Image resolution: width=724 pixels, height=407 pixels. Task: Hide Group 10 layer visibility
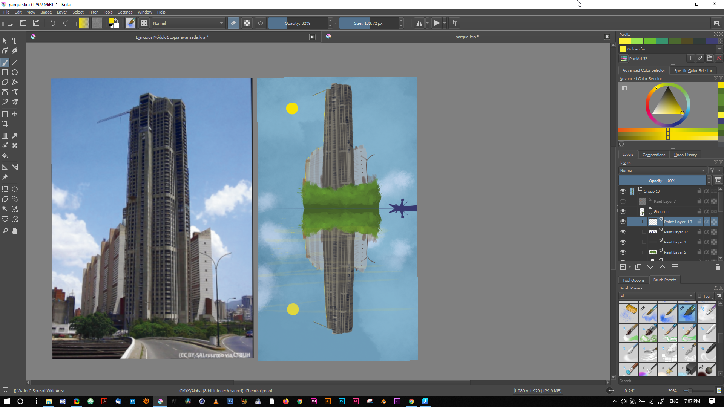tap(623, 191)
